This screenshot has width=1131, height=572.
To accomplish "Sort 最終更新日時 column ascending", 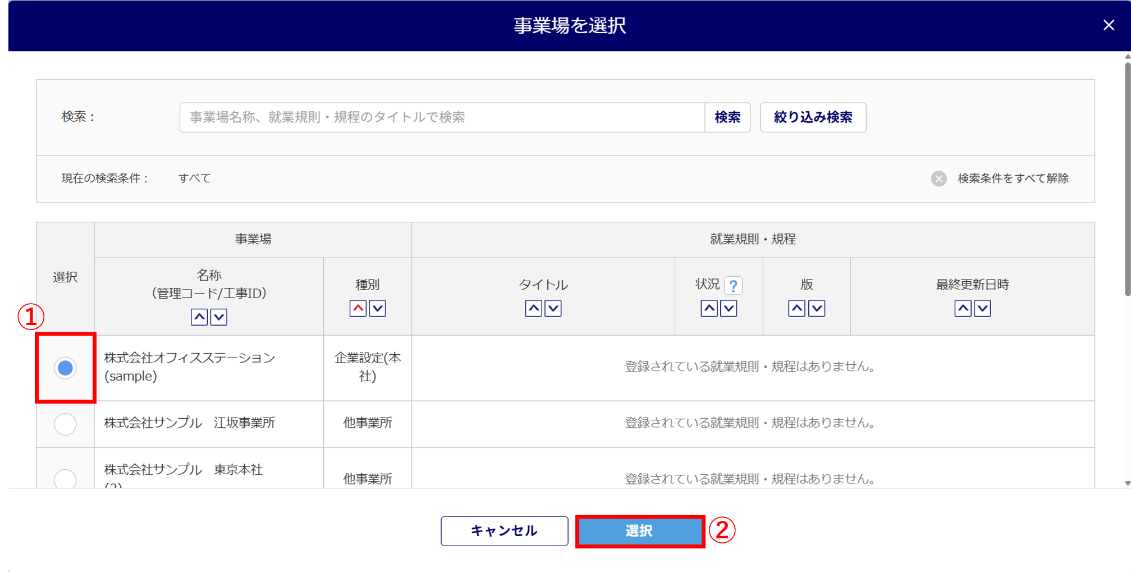I will (x=963, y=308).
